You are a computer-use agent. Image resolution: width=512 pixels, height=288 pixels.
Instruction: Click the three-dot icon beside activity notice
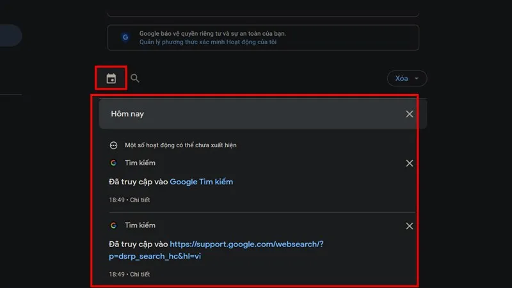[113, 145]
